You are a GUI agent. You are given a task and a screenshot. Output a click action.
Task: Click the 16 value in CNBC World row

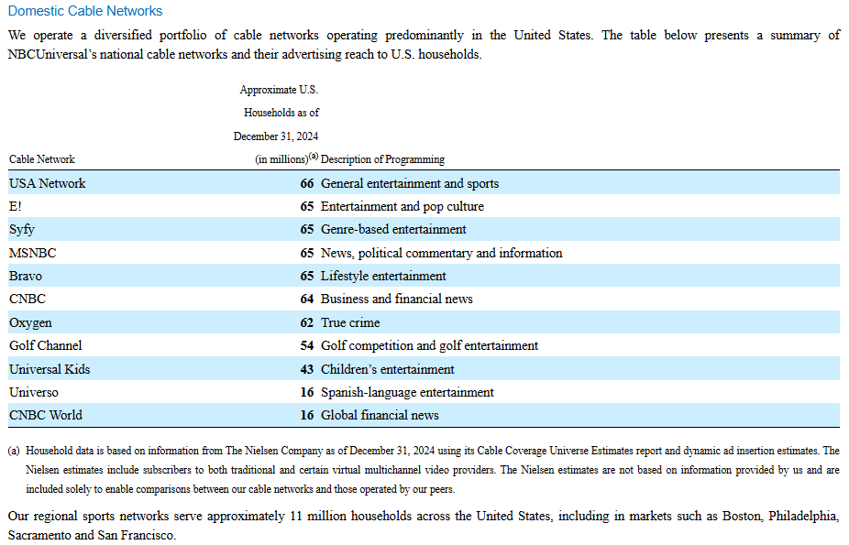click(x=307, y=415)
